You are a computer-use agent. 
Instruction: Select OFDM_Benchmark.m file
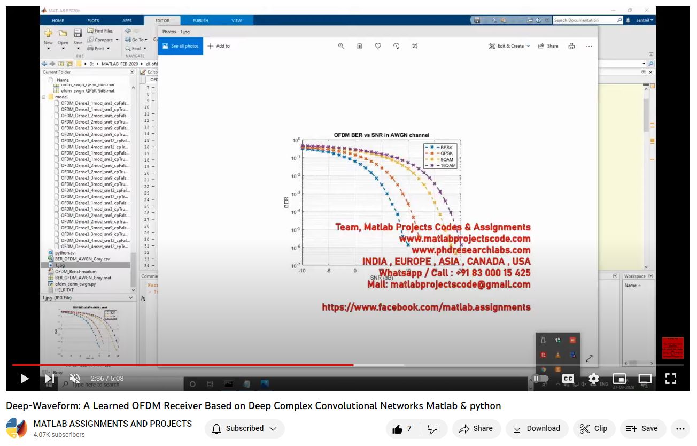(75, 271)
